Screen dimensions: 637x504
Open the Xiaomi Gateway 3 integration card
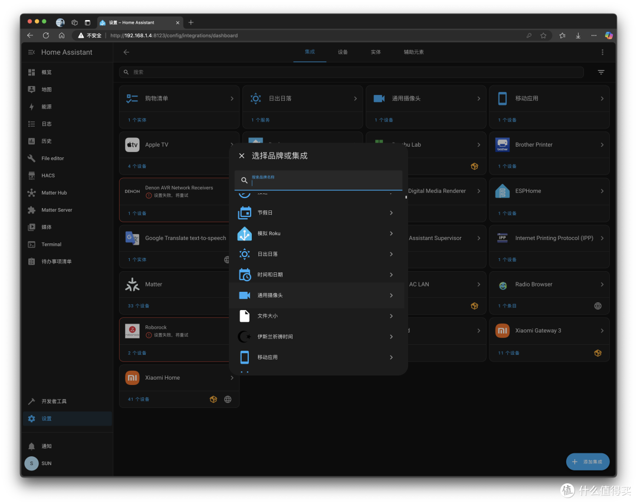click(549, 331)
